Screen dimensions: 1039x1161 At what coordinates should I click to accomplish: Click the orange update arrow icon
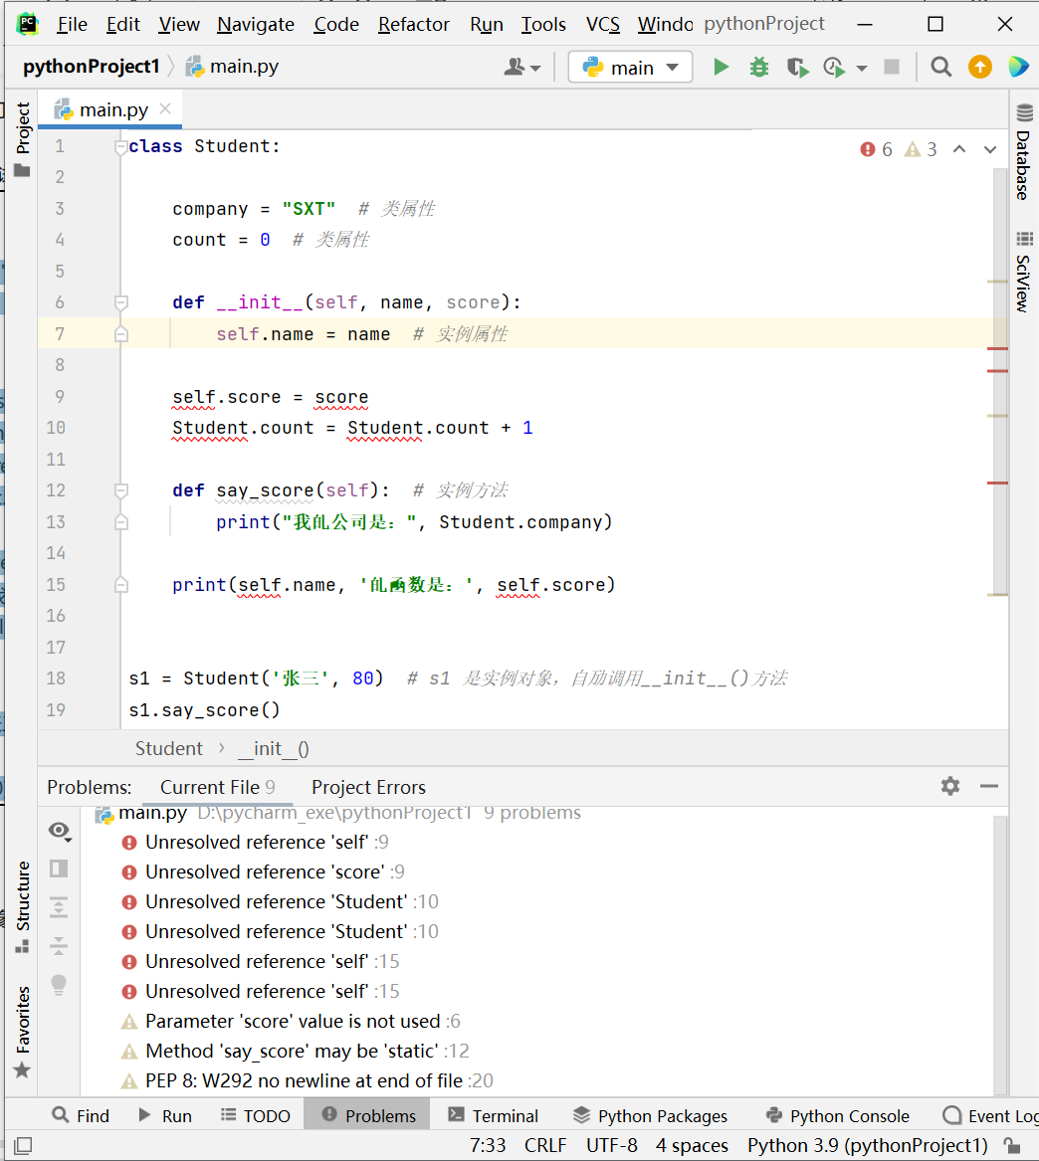[979, 68]
